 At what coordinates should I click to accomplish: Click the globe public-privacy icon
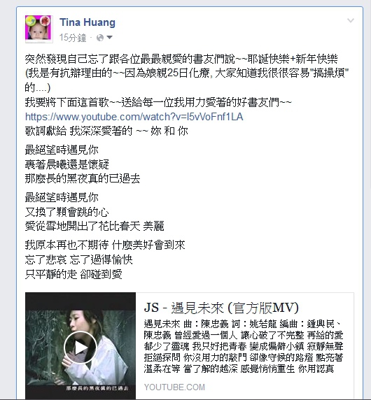click(x=100, y=38)
